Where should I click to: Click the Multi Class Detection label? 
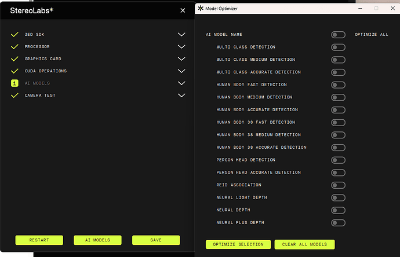click(246, 47)
